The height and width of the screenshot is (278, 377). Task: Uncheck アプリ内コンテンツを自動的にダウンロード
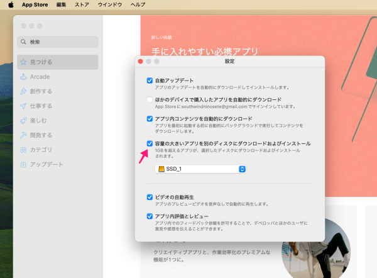[150, 118]
